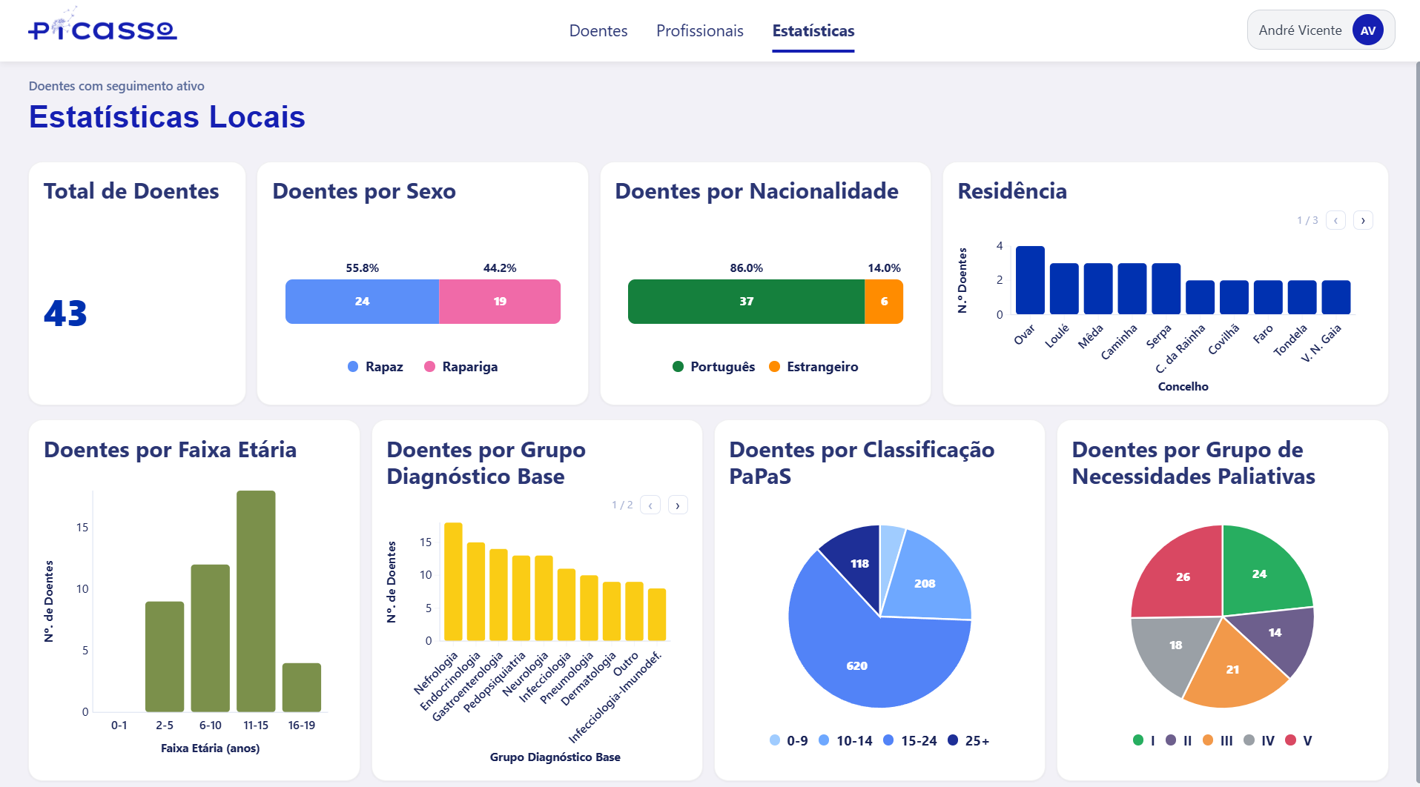Click the Picasso logo
Image resolution: width=1420 pixels, height=787 pixels.
point(102,28)
